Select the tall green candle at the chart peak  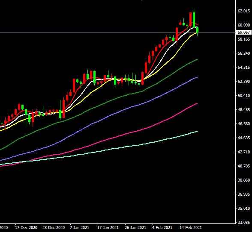point(194,20)
